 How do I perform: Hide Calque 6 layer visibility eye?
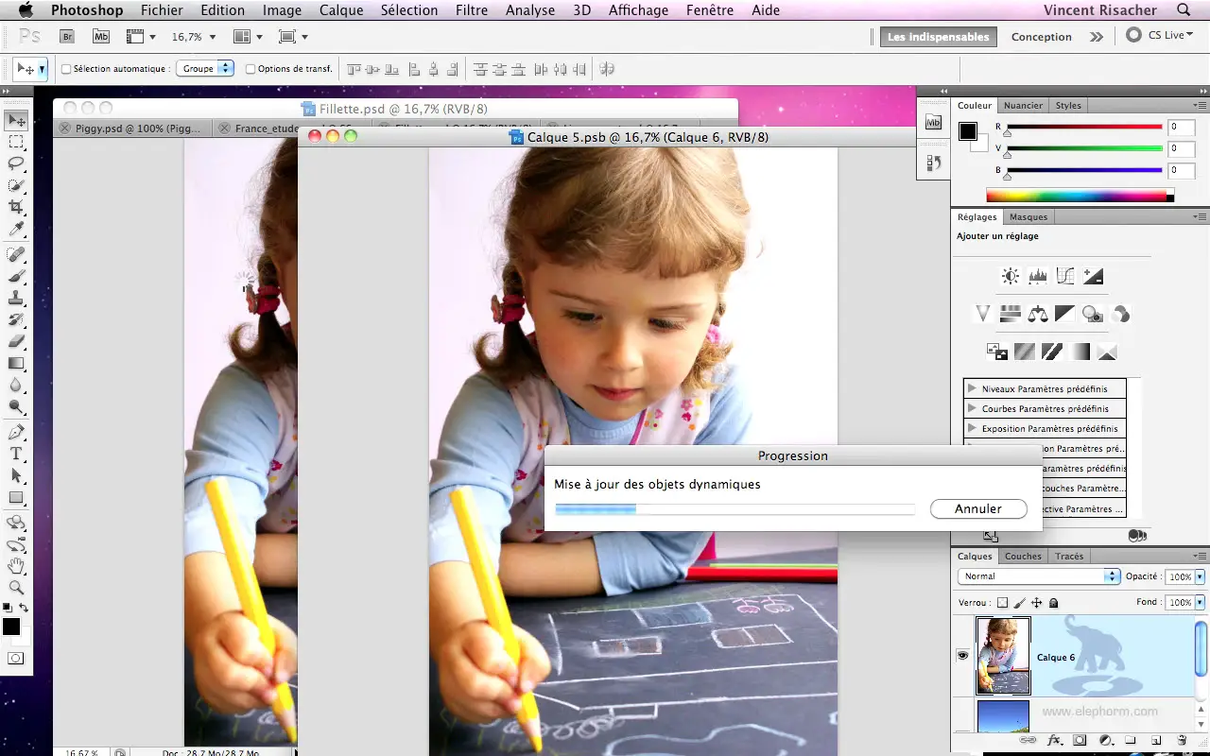click(963, 656)
